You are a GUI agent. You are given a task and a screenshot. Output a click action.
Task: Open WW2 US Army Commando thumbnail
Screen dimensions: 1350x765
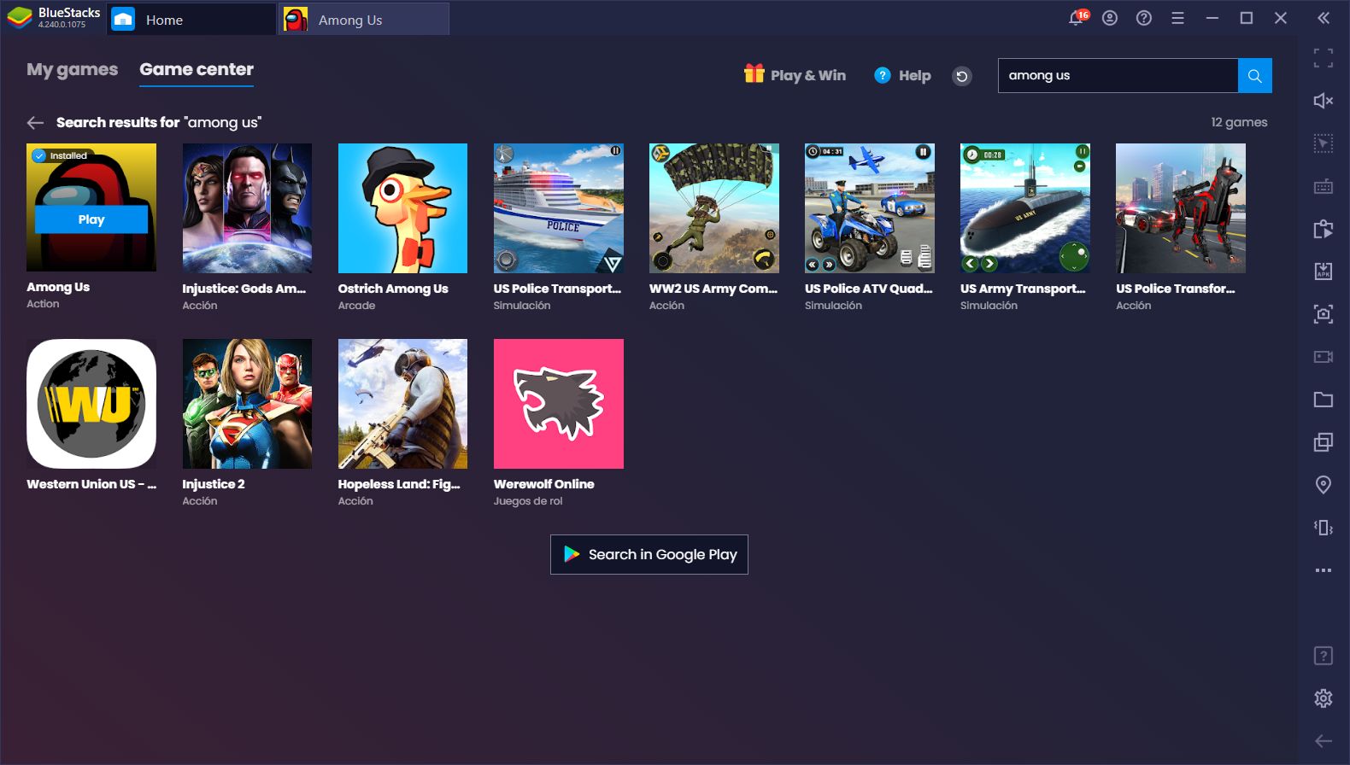[714, 208]
